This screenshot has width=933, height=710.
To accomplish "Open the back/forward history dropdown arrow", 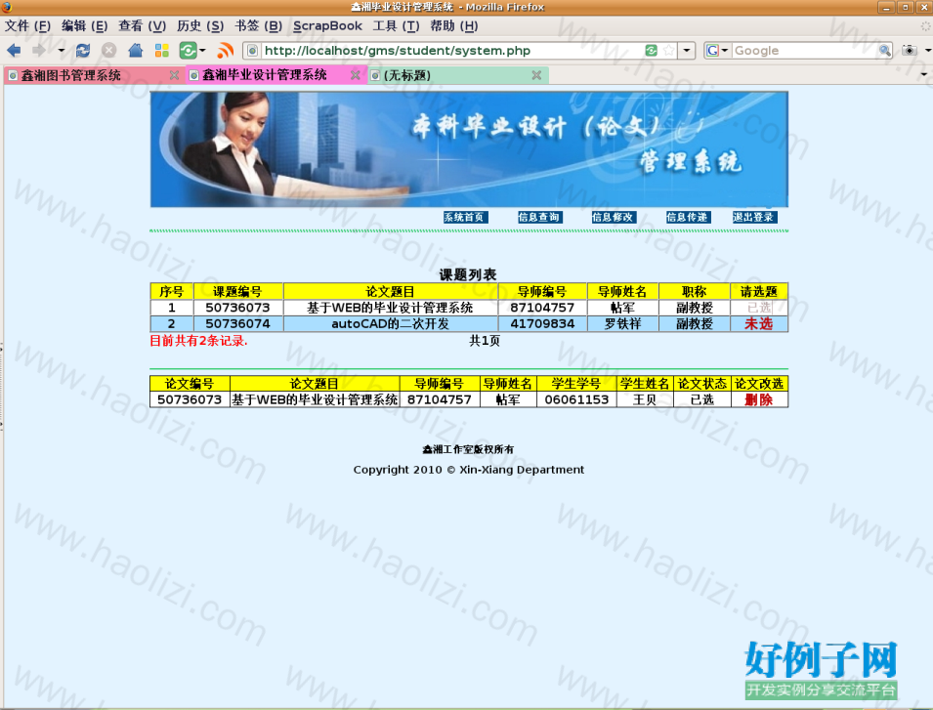I will click(x=61, y=51).
